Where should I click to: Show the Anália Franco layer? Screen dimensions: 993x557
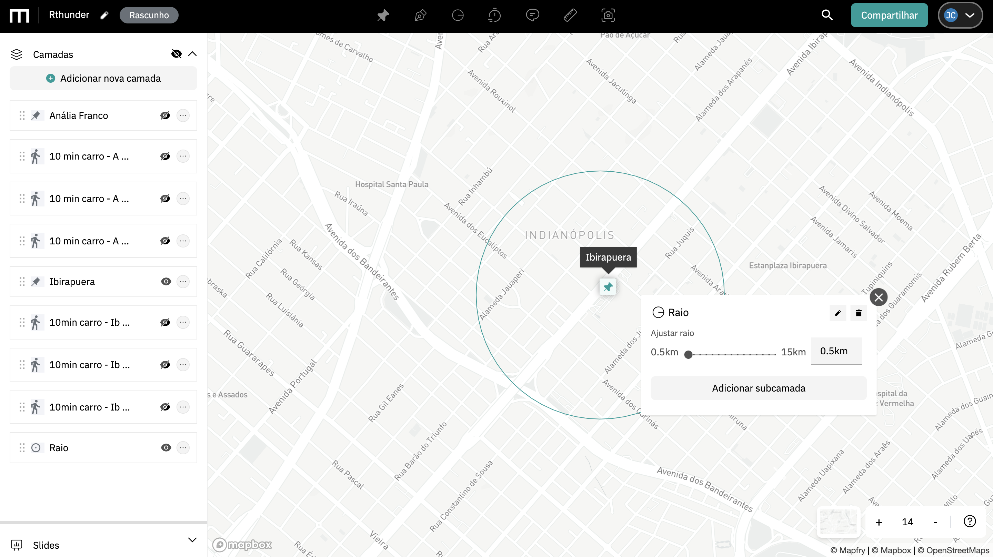pos(165,116)
